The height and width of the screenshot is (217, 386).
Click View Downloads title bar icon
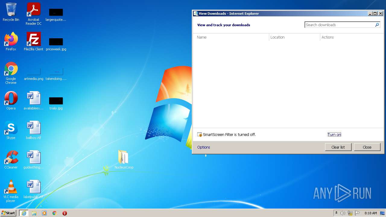(196, 14)
